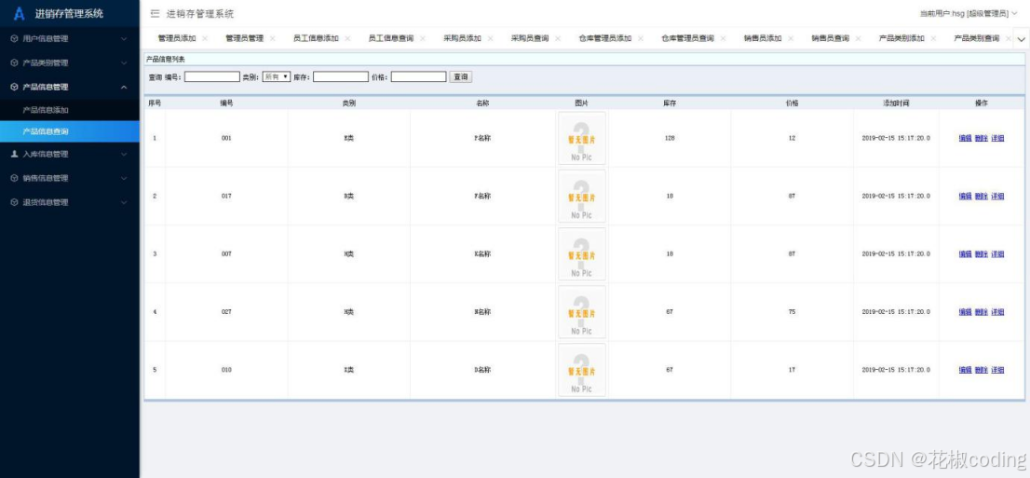1030x478 pixels.
Task: Click the No Pic thumbnail for product 007
Action: [x=581, y=253]
